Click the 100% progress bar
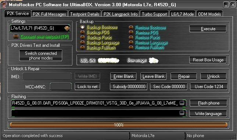This screenshot has width=237, height=140. [119, 125]
